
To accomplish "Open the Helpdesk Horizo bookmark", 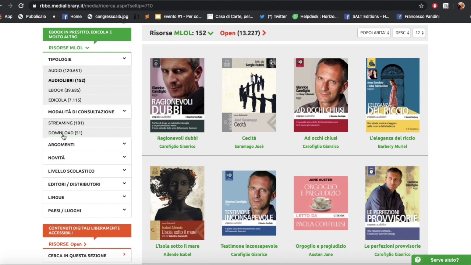I will (315, 17).
